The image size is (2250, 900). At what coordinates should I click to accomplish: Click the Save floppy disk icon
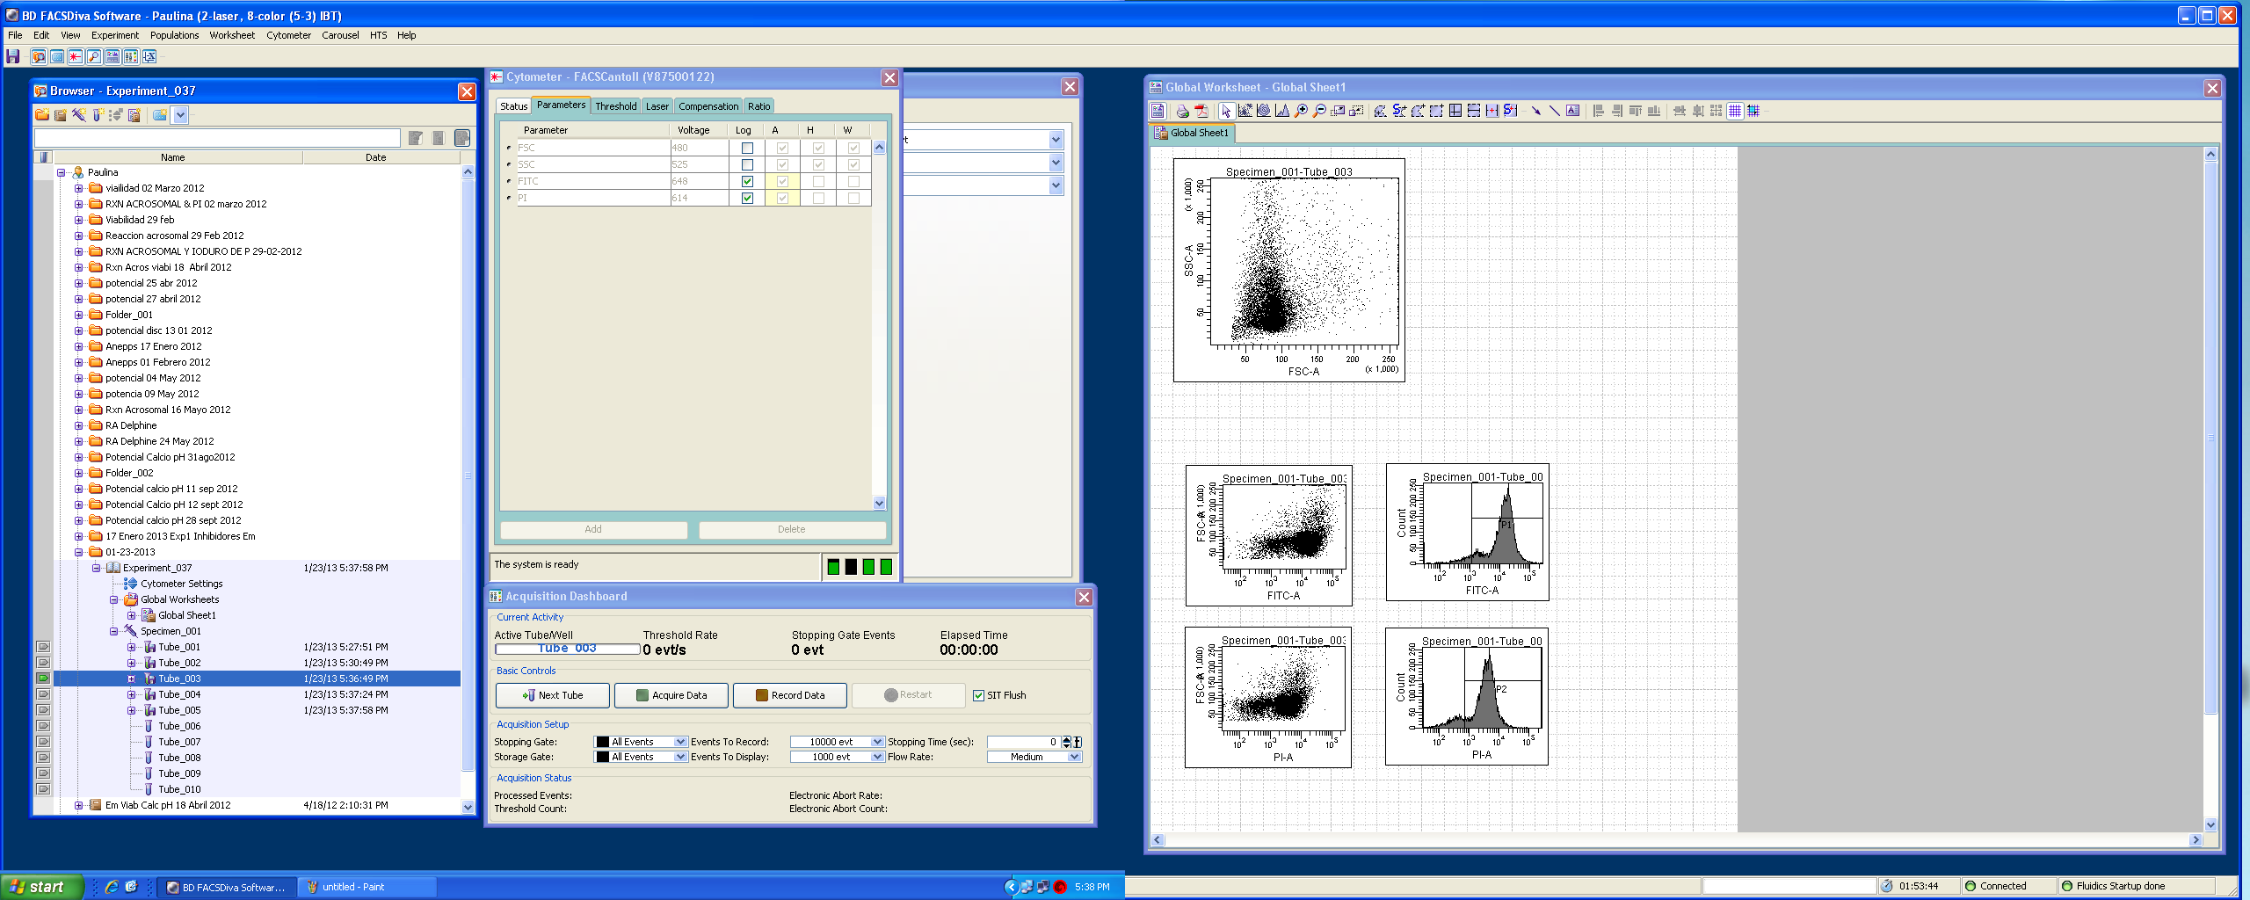[x=13, y=57]
